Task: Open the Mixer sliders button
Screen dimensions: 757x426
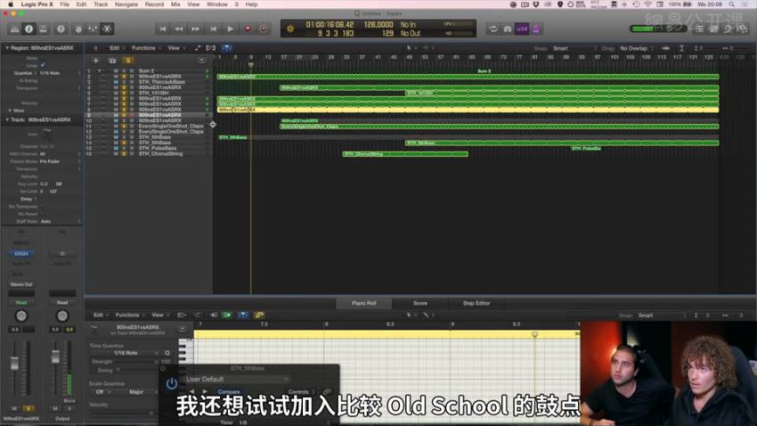Action: pyautogui.click(x=93, y=29)
